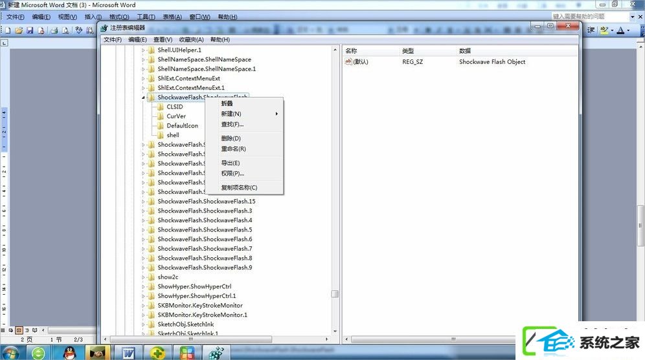Choose 折叠 in the context menu
This screenshot has width=645, height=360.
click(x=244, y=103)
